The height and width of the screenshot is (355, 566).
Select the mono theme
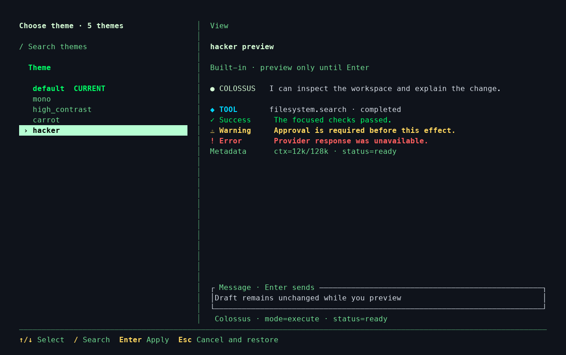[103, 99]
